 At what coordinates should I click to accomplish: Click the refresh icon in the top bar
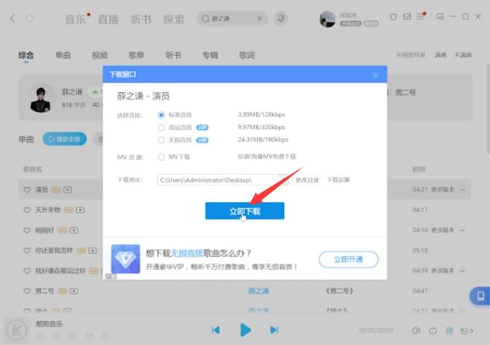29,19
